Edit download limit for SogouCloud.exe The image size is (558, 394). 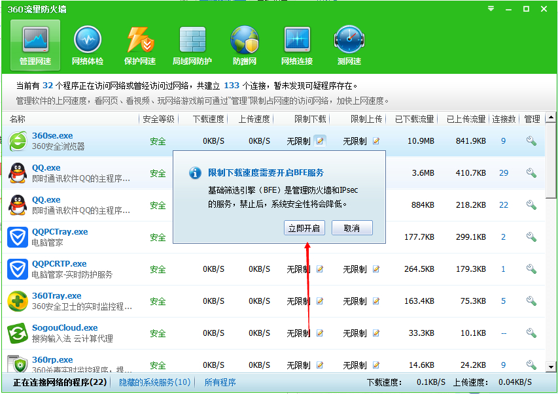pos(320,333)
